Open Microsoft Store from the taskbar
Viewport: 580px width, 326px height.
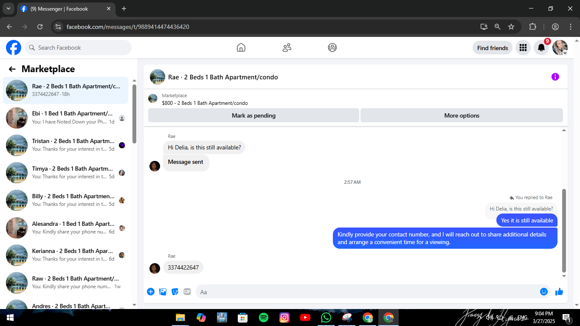pos(243,318)
